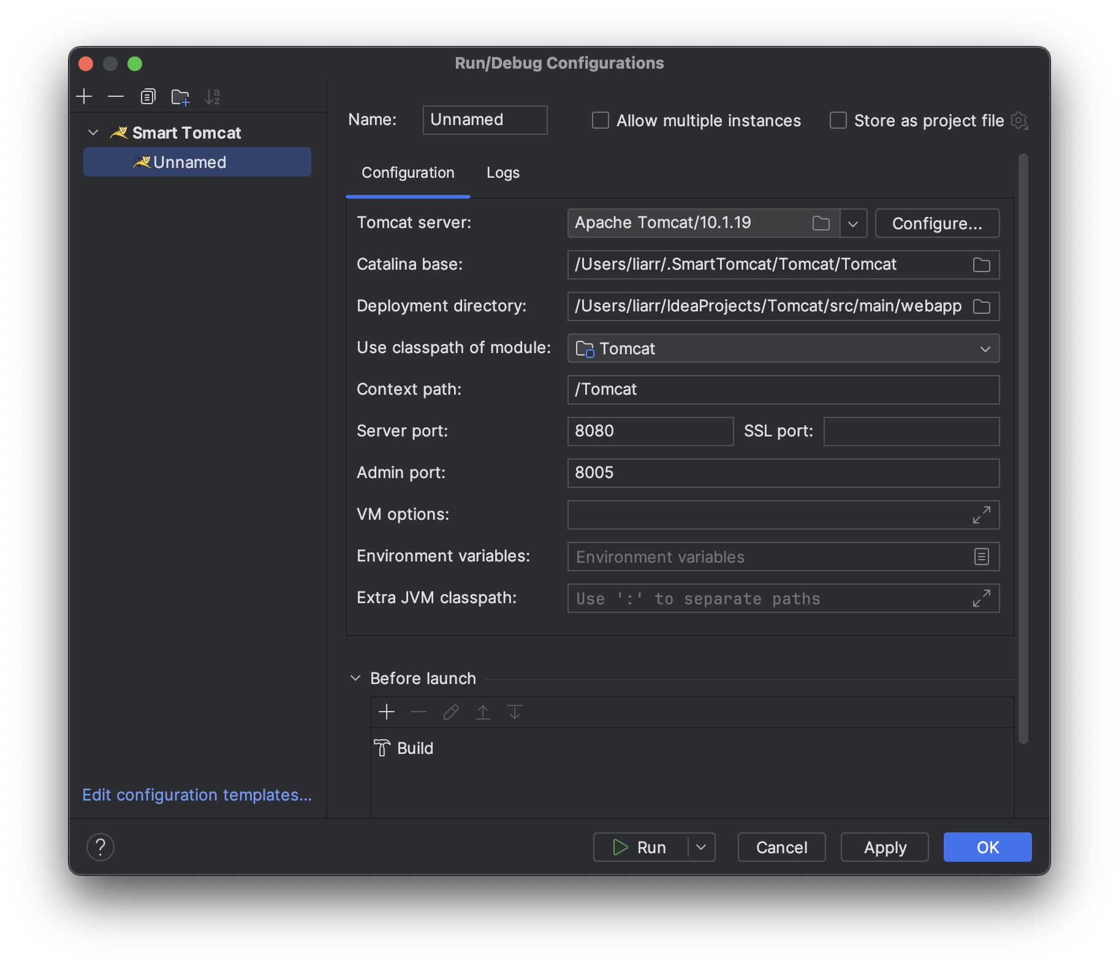This screenshot has height=966, width=1119.
Task: Focus the Admin port field
Action: 783,473
